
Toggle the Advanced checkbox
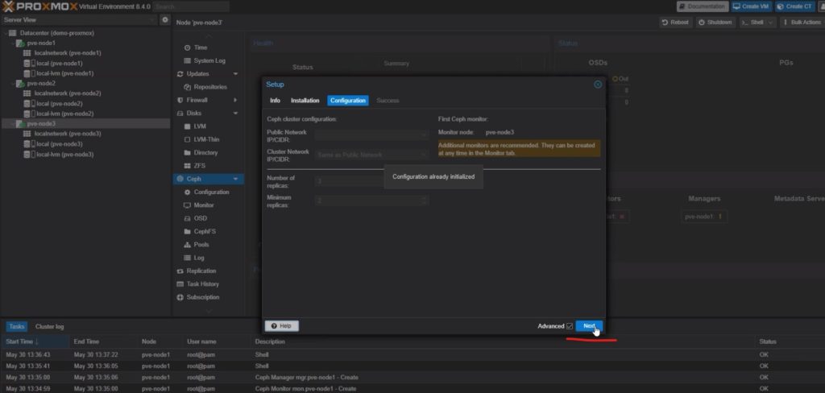[x=570, y=326]
